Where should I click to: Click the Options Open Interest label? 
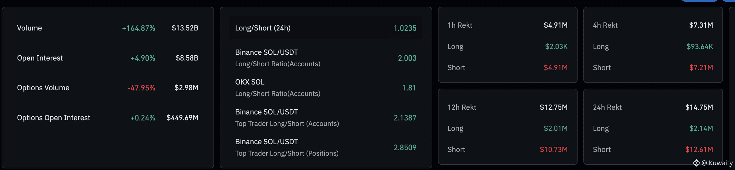(53, 117)
